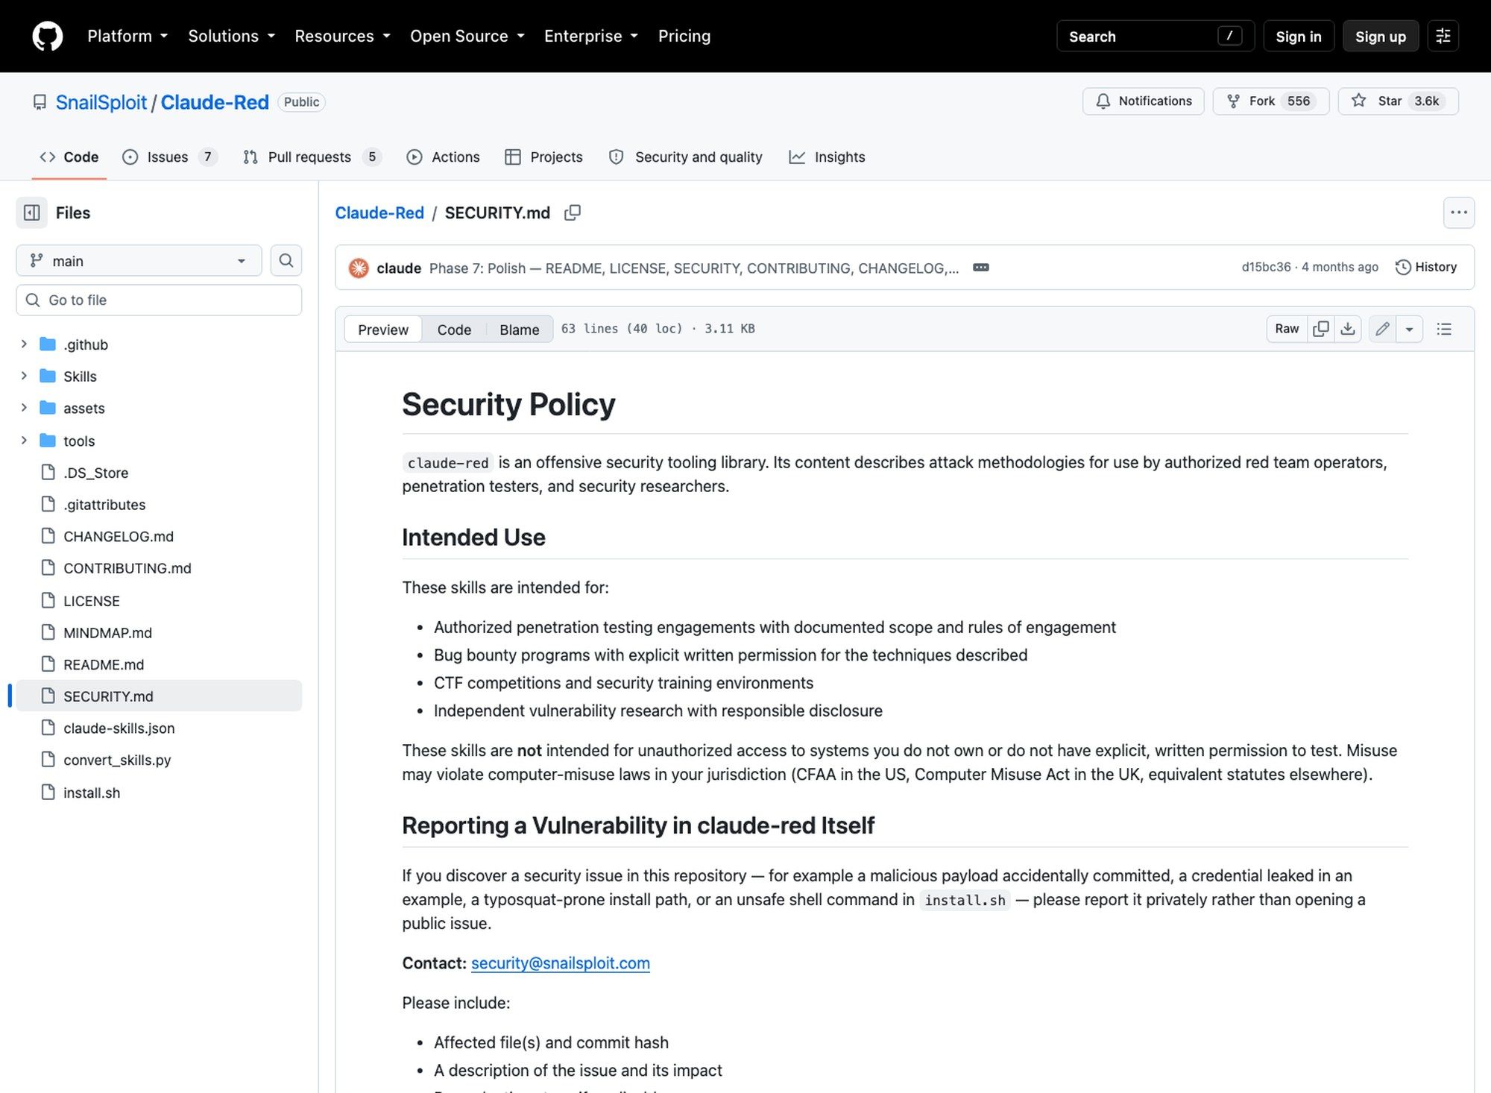
Task: Focus the Go to file input
Action: [159, 300]
